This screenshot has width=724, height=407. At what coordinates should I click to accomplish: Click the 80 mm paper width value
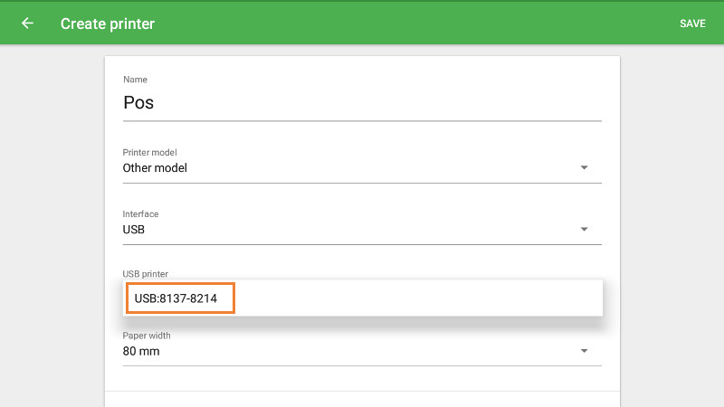(x=141, y=351)
